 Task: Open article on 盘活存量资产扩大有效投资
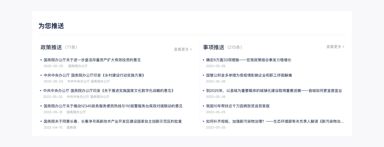pyautogui.click(x=92, y=60)
